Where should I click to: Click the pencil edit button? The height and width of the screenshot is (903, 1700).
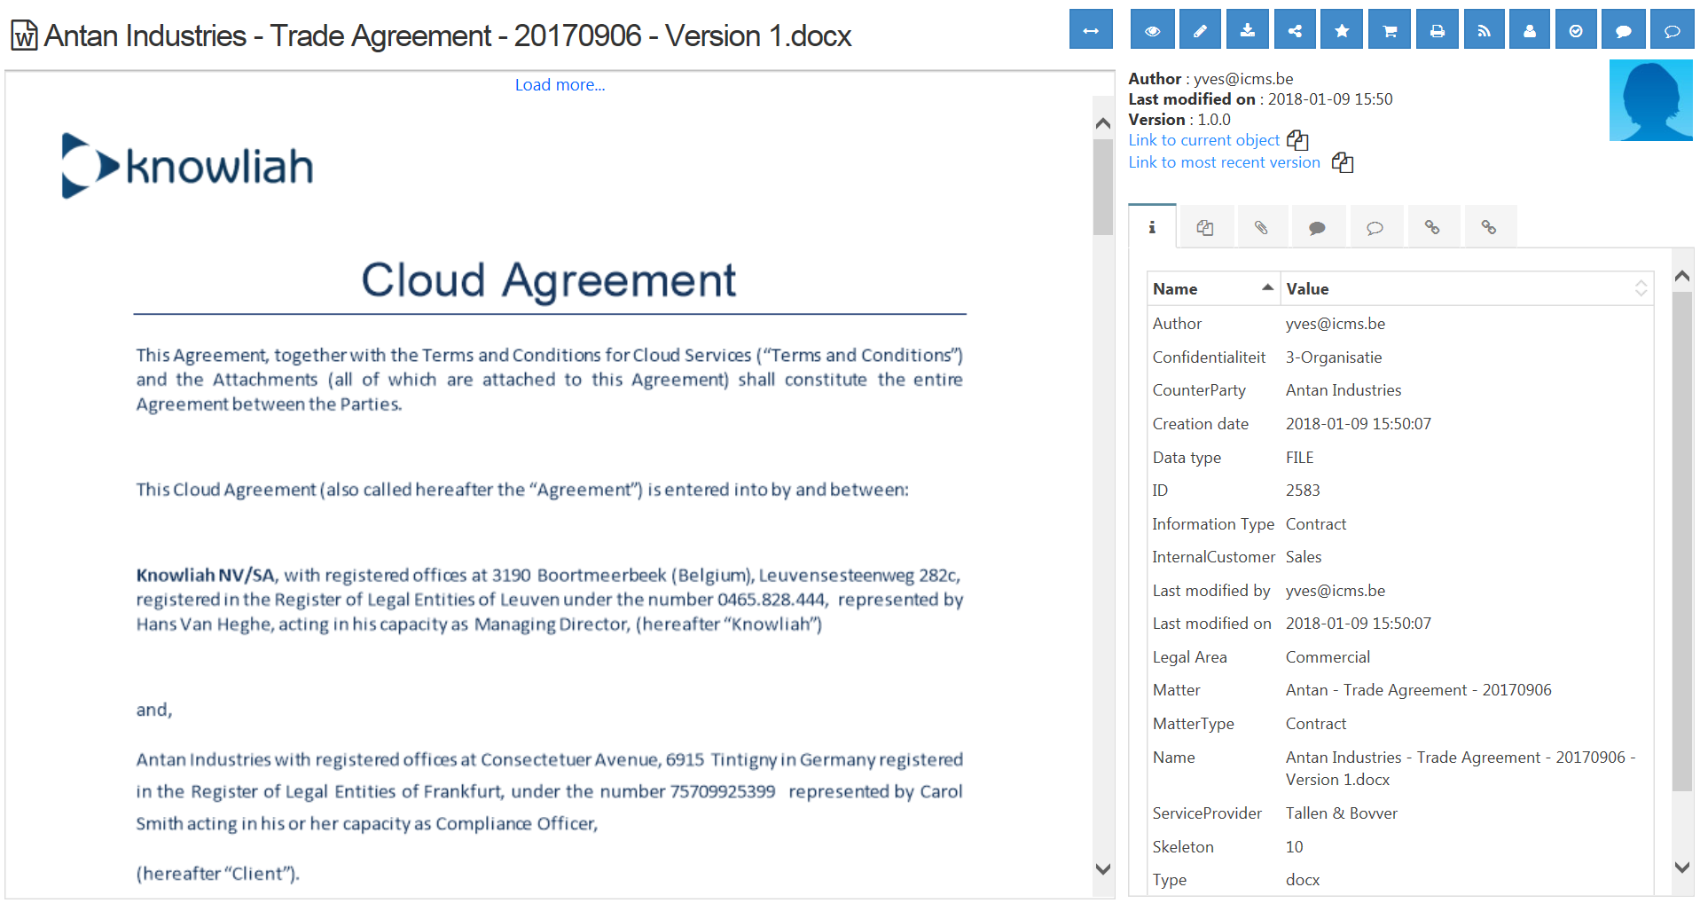pos(1200,30)
